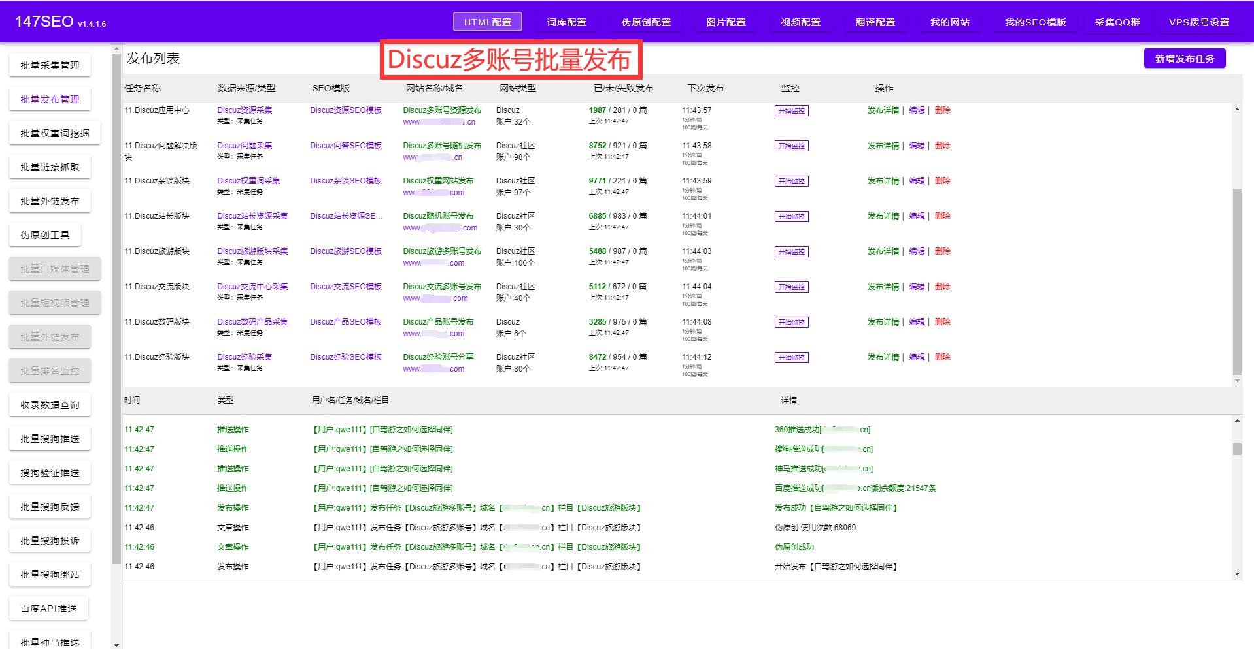View 发布详情 for 11.Discuz应用中心
Image resolution: width=1254 pixels, height=649 pixels.
[883, 110]
